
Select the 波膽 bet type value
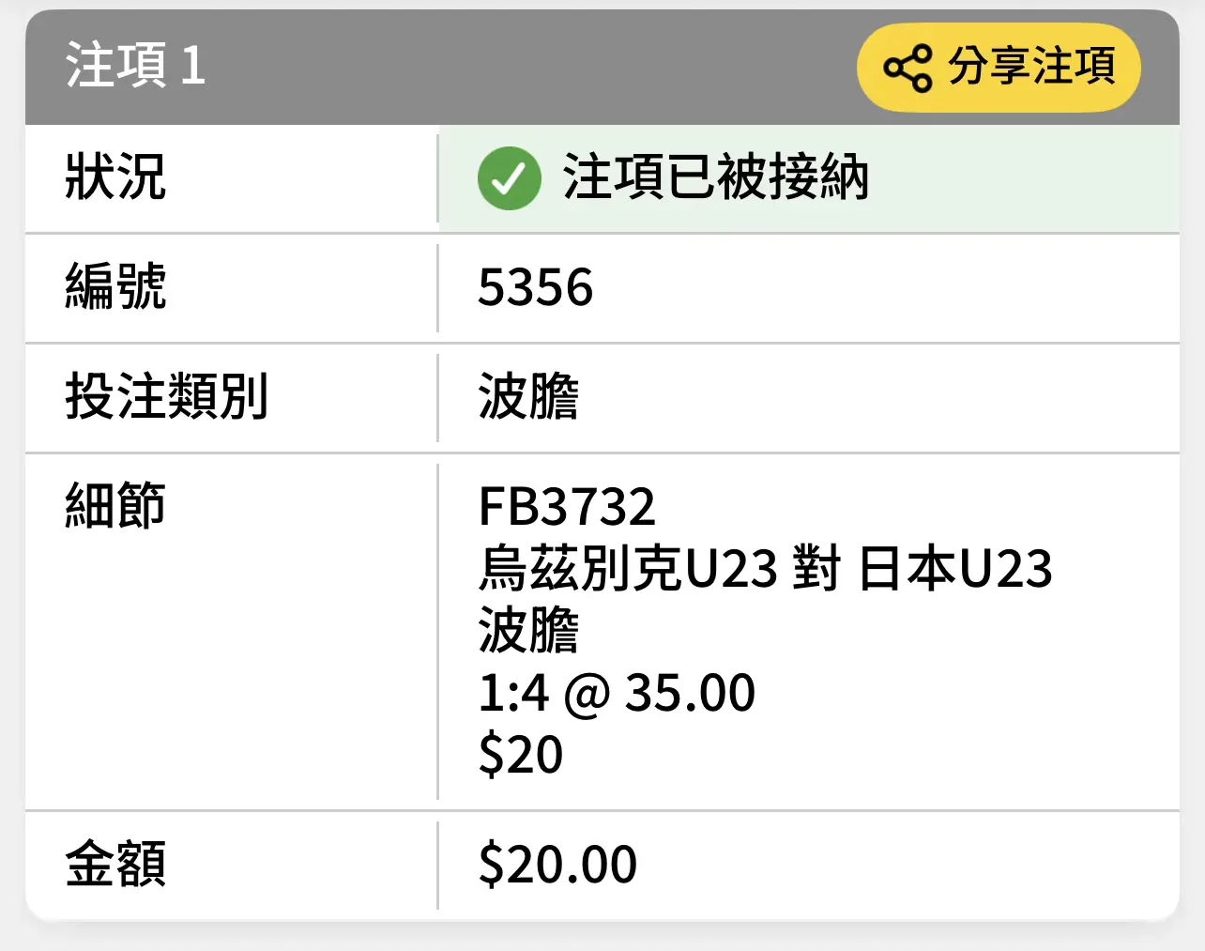click(528, 396)
